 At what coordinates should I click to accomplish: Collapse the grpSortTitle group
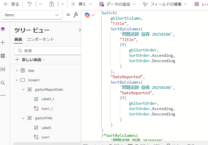[23, 118]
